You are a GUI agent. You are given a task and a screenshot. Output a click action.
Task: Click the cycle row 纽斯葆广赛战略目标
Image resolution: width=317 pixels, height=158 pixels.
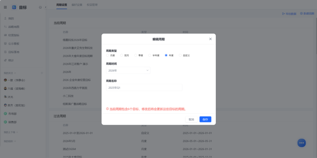tap(75, 104)
